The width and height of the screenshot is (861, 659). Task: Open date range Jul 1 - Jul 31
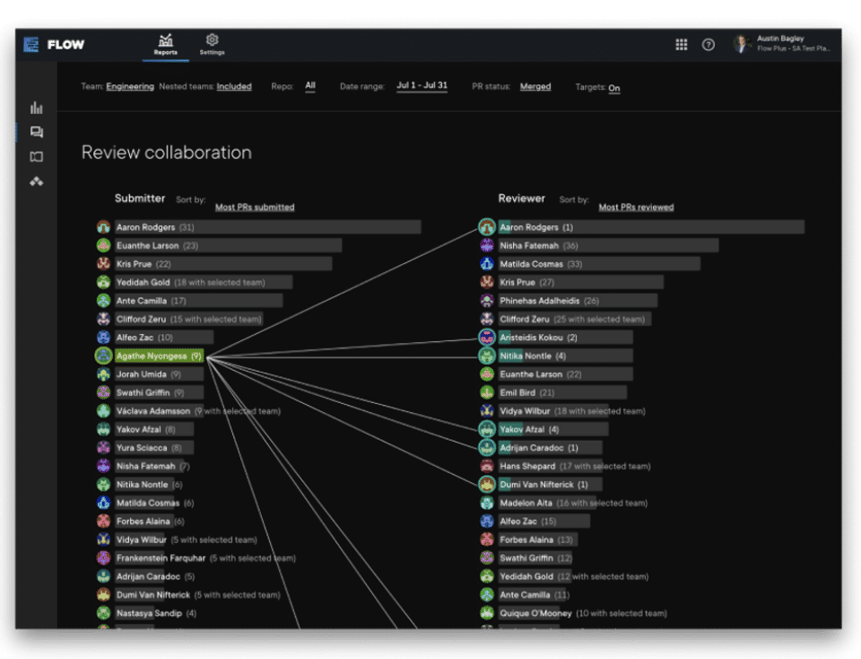(x=422, y=85)
